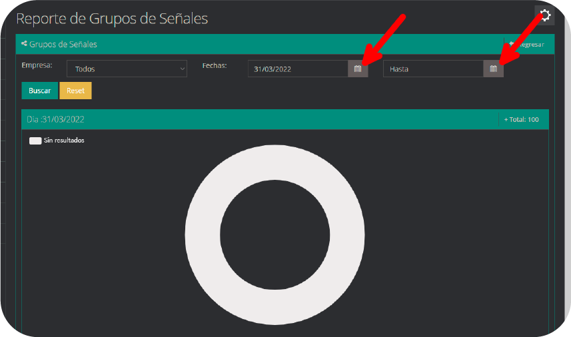Click the Reporte de Grupos de Señales heading

coord(112,19)
